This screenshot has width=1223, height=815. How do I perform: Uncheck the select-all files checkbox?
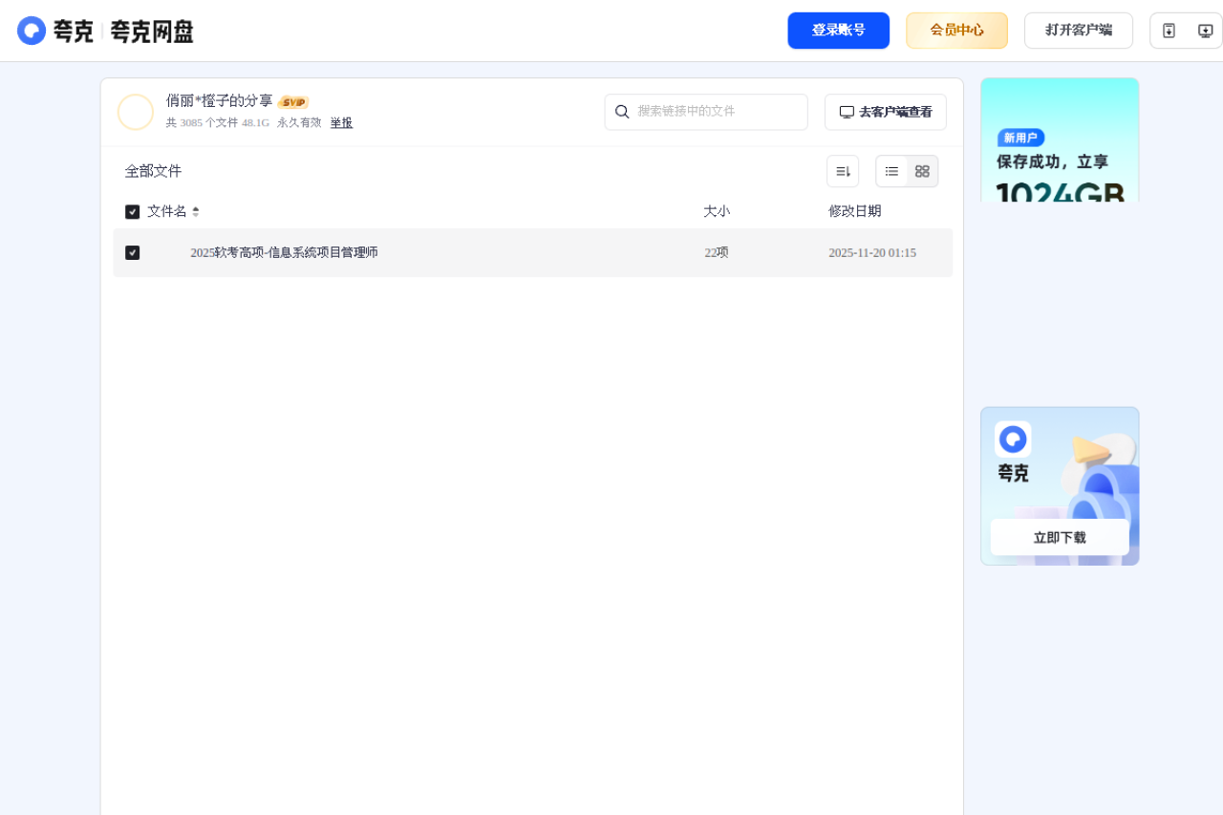tap(132, 211)
